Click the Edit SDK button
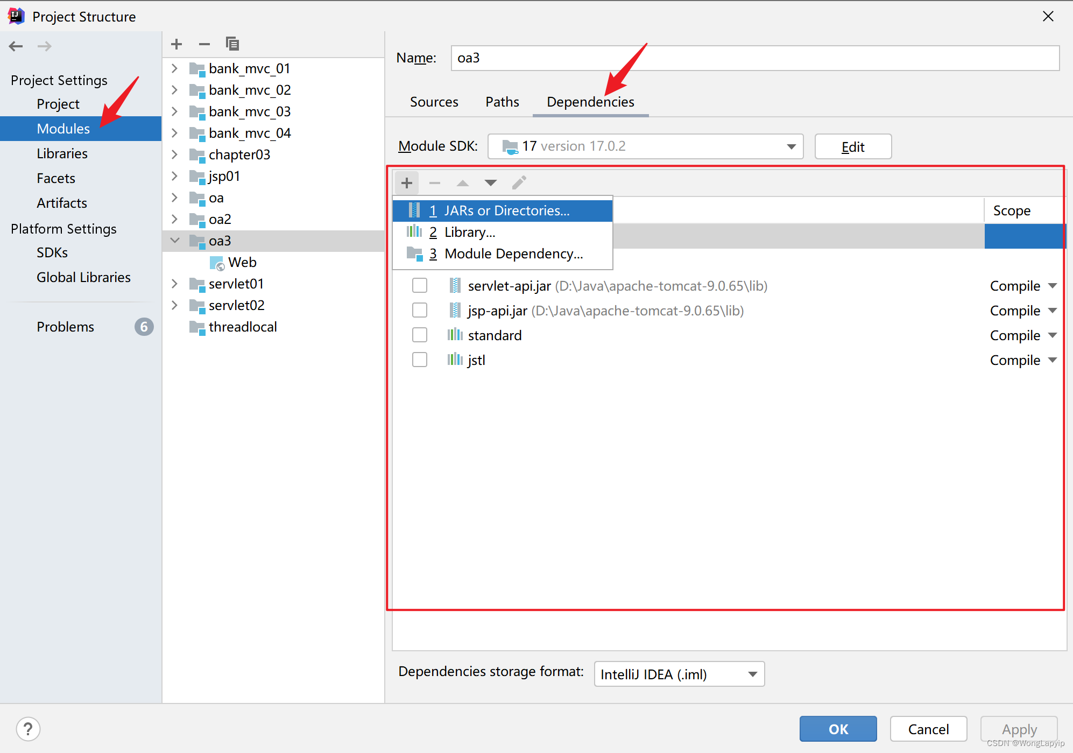The width and height of the screenshot is (1073, 753). pyautogui.click(x=852, y=146)
